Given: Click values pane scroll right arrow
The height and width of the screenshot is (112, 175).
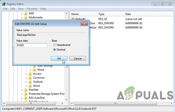Looking at the screenshot, I should [x=171, y=104].
